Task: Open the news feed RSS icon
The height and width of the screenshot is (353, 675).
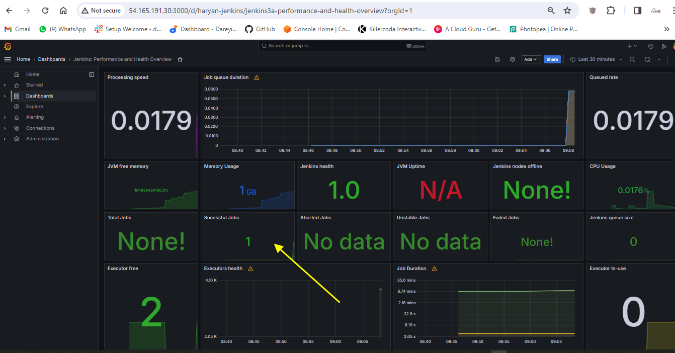Action: (664, 46)
